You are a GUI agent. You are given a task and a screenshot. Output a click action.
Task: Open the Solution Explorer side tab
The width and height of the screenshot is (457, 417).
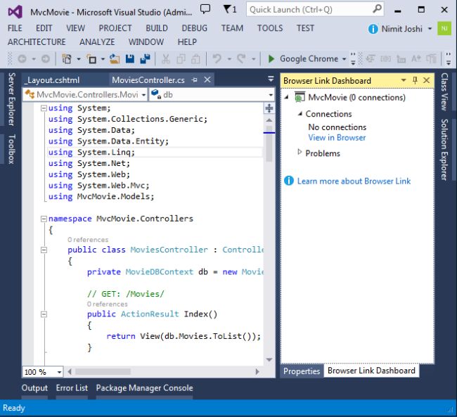[x=444, y=149]
